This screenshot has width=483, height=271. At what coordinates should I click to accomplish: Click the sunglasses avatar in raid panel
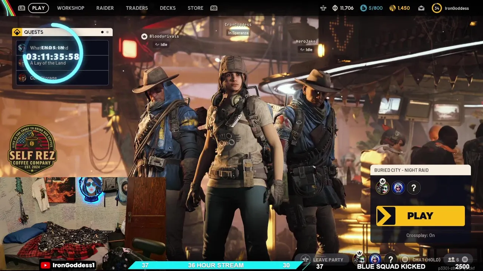(x=398, y=187)
